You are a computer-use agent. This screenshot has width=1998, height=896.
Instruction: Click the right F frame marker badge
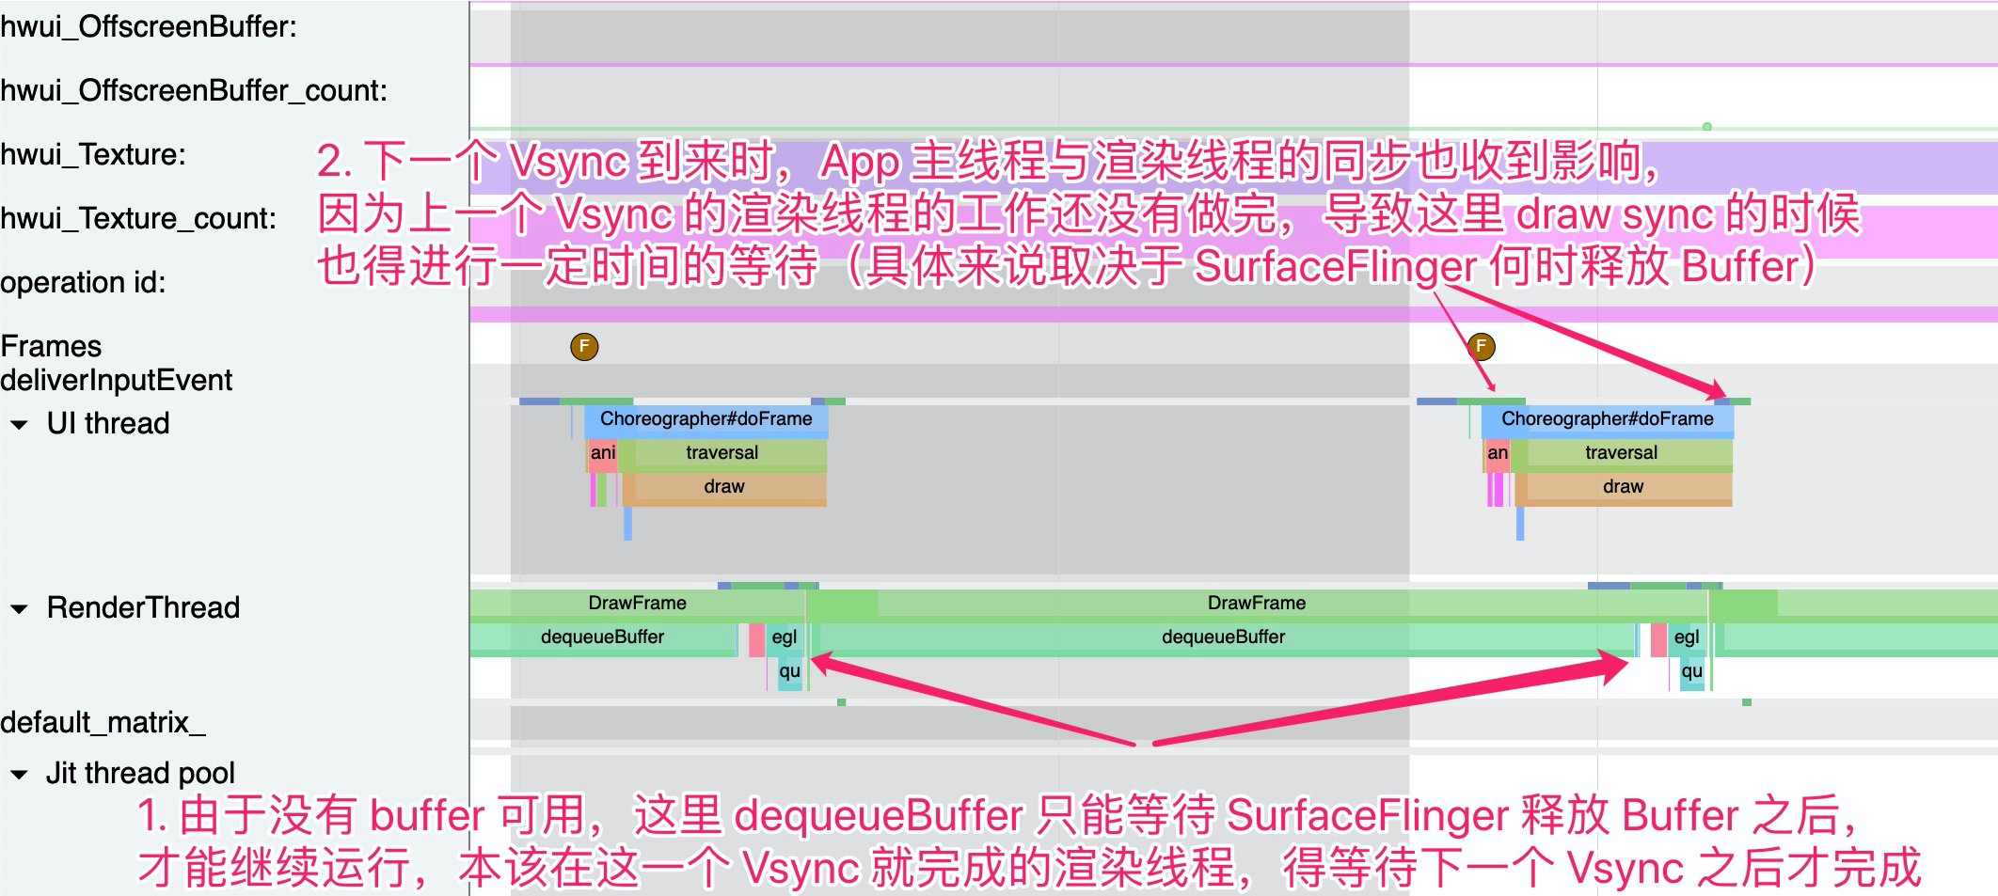pyautogui.click(x=1483, y=346)
